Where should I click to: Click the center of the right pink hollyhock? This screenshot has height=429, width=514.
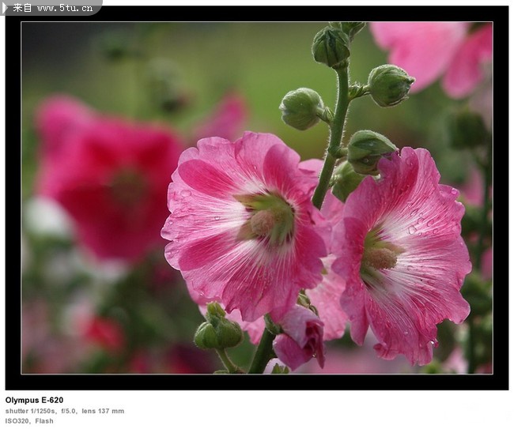(381, 258)
